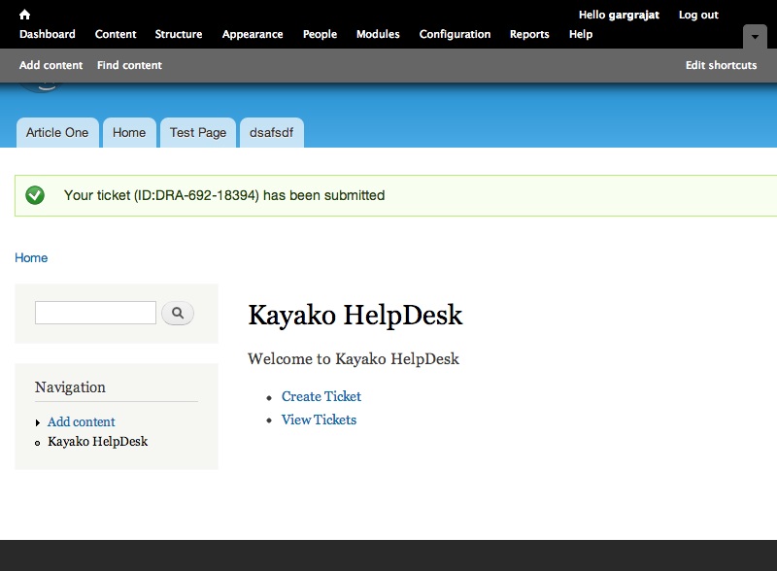Open the Reports menu

click(x=529, y=34)
